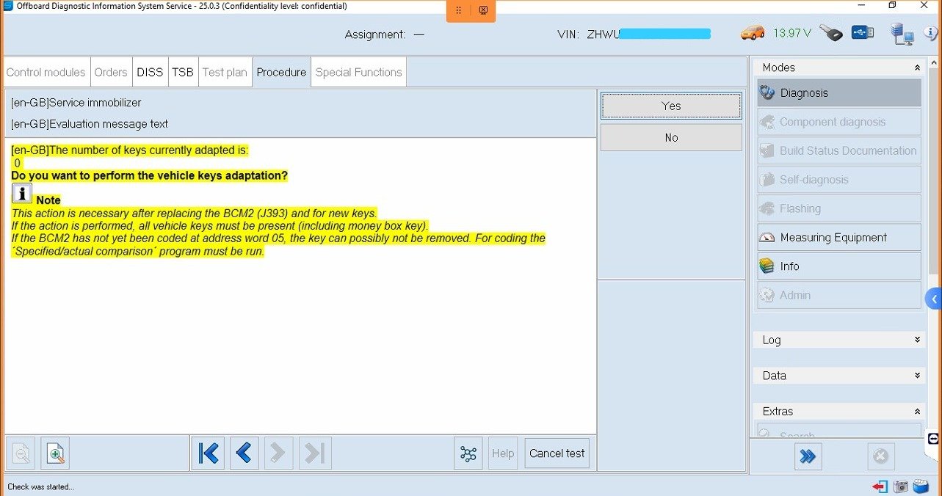Open the network topology diagram icon

[x=468, y=454]
